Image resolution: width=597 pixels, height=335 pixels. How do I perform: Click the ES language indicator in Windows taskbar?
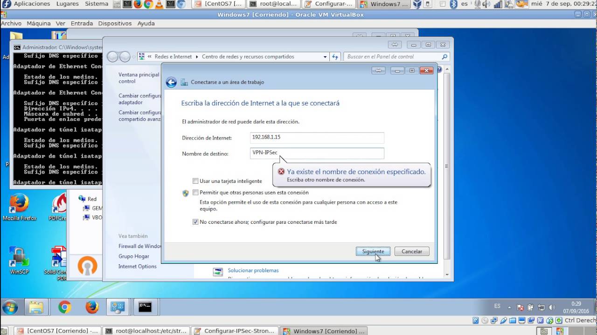coord(497,306)
